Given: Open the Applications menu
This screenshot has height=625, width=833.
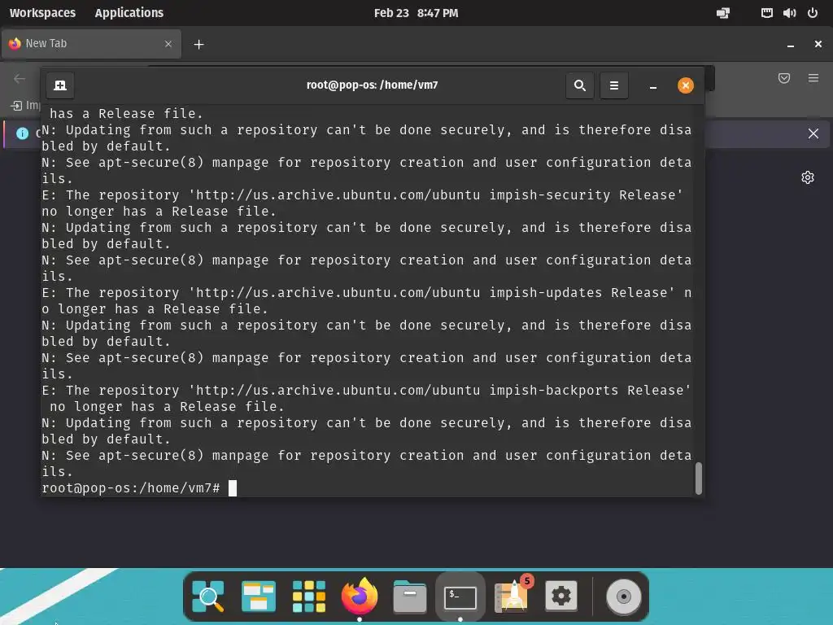Looking at the screenshot, I should click(129, 13).
